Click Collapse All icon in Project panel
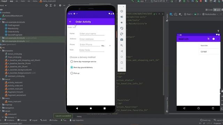223x125 pixels. (x=55, y=6)
